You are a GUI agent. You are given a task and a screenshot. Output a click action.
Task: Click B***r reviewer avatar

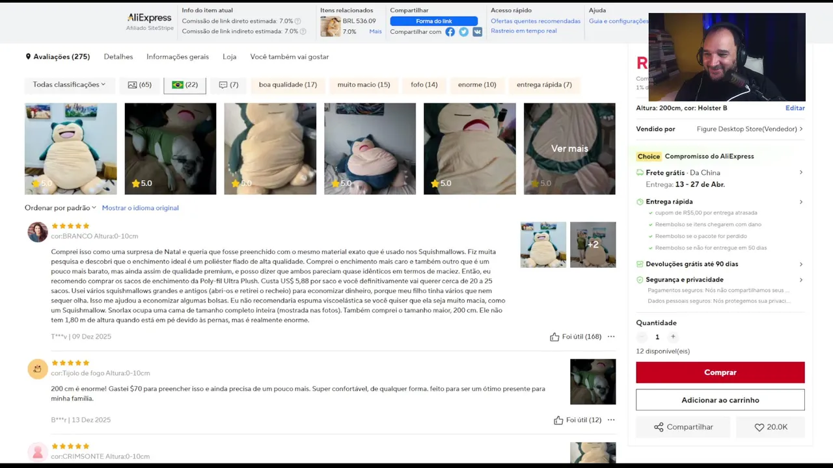click(38, 369)
